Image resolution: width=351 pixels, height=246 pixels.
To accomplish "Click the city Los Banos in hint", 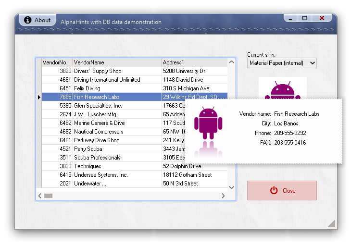I will point(286,123).
